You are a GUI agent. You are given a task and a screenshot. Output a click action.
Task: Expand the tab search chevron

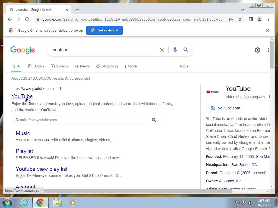click(x=243, y=10)
